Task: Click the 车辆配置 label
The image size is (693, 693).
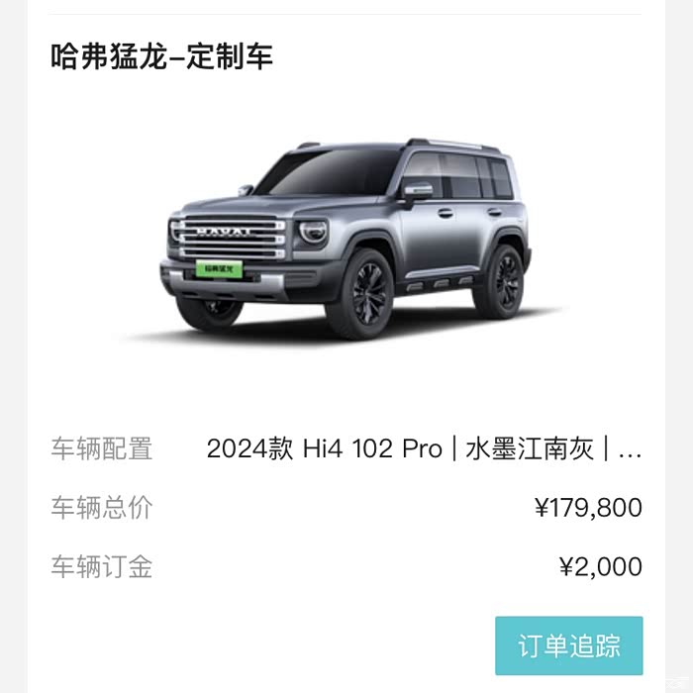Action: [x=102, y=448]
